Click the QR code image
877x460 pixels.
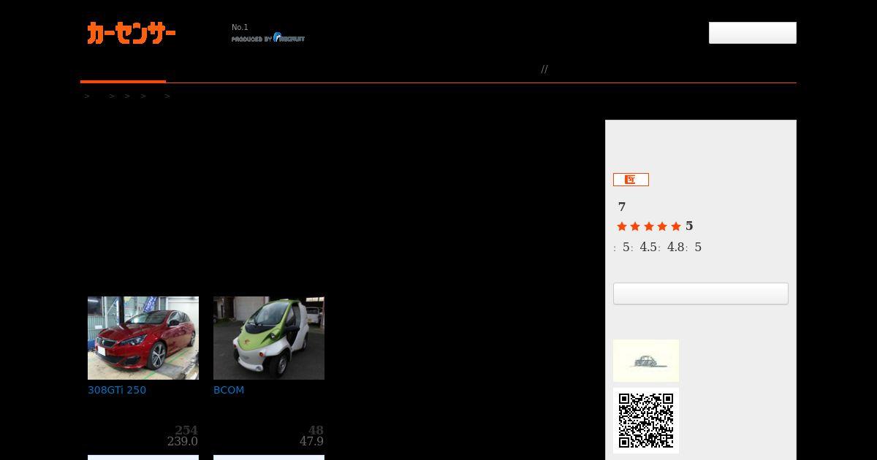click(x=646, y=421)
